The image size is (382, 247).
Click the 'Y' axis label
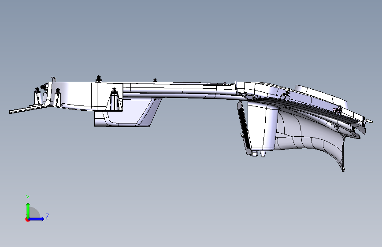[28, 198]
